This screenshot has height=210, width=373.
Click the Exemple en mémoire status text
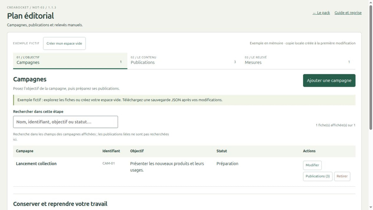(x=303, y=43)
